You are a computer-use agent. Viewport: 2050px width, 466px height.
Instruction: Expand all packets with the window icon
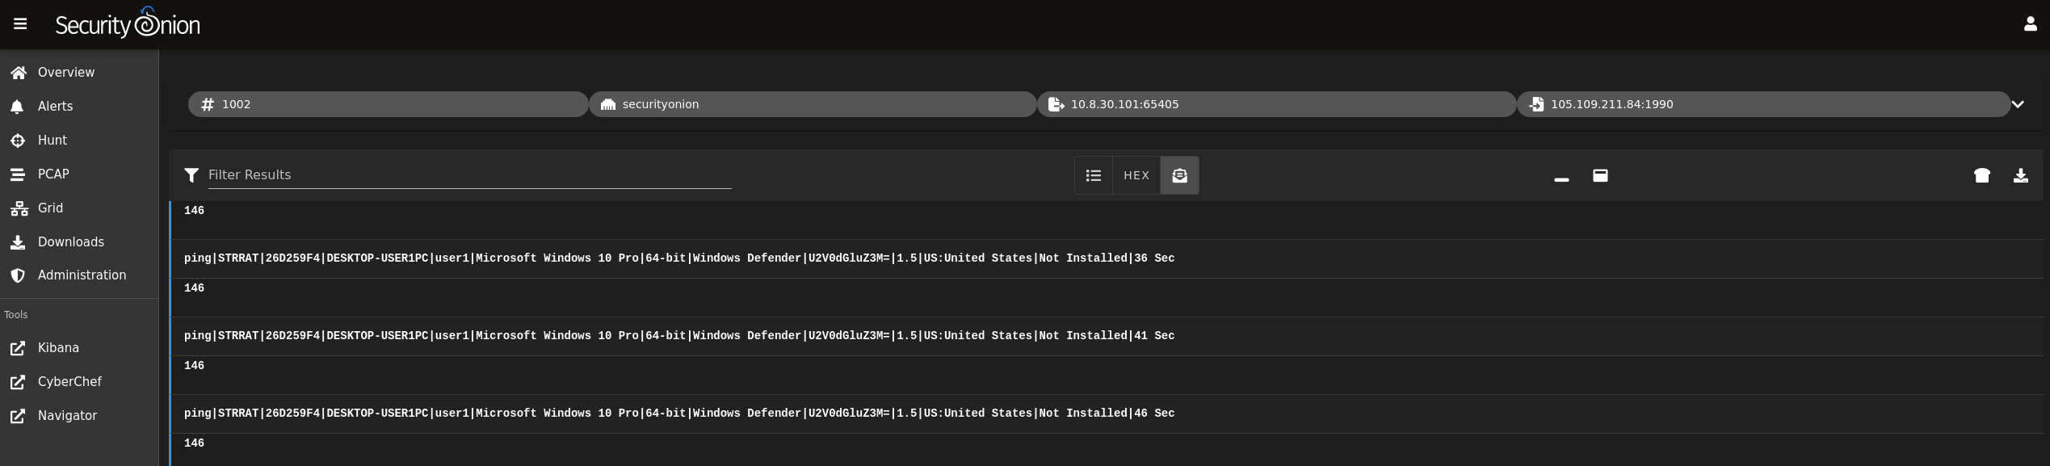(x=1600, y=175)
